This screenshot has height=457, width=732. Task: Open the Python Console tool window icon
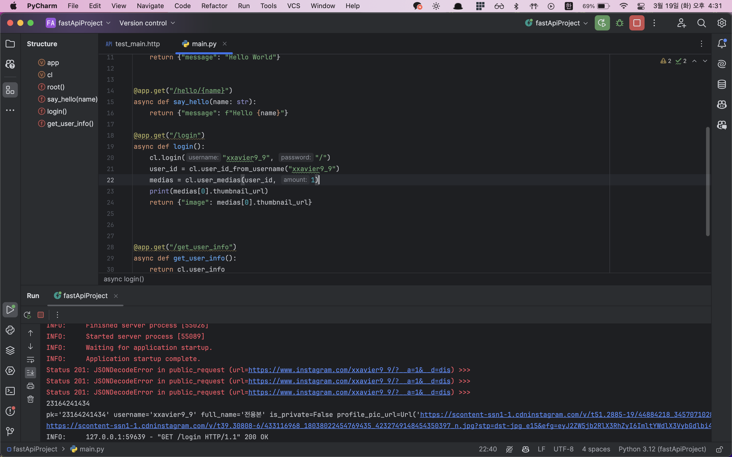(x=10, y=330)
